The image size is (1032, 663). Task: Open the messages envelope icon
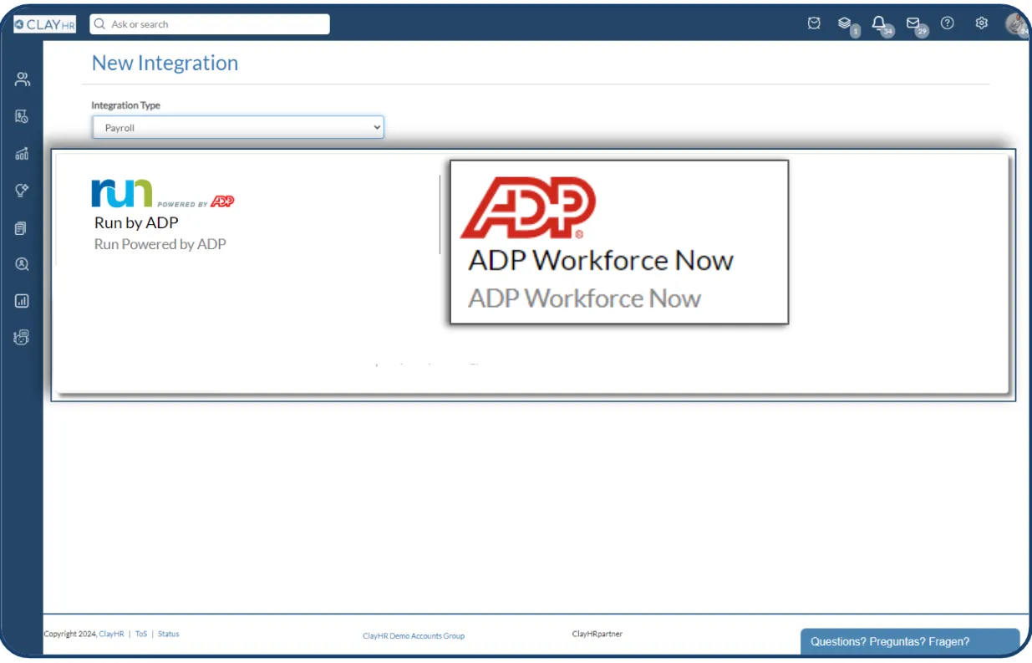click(x=913, y=23)
